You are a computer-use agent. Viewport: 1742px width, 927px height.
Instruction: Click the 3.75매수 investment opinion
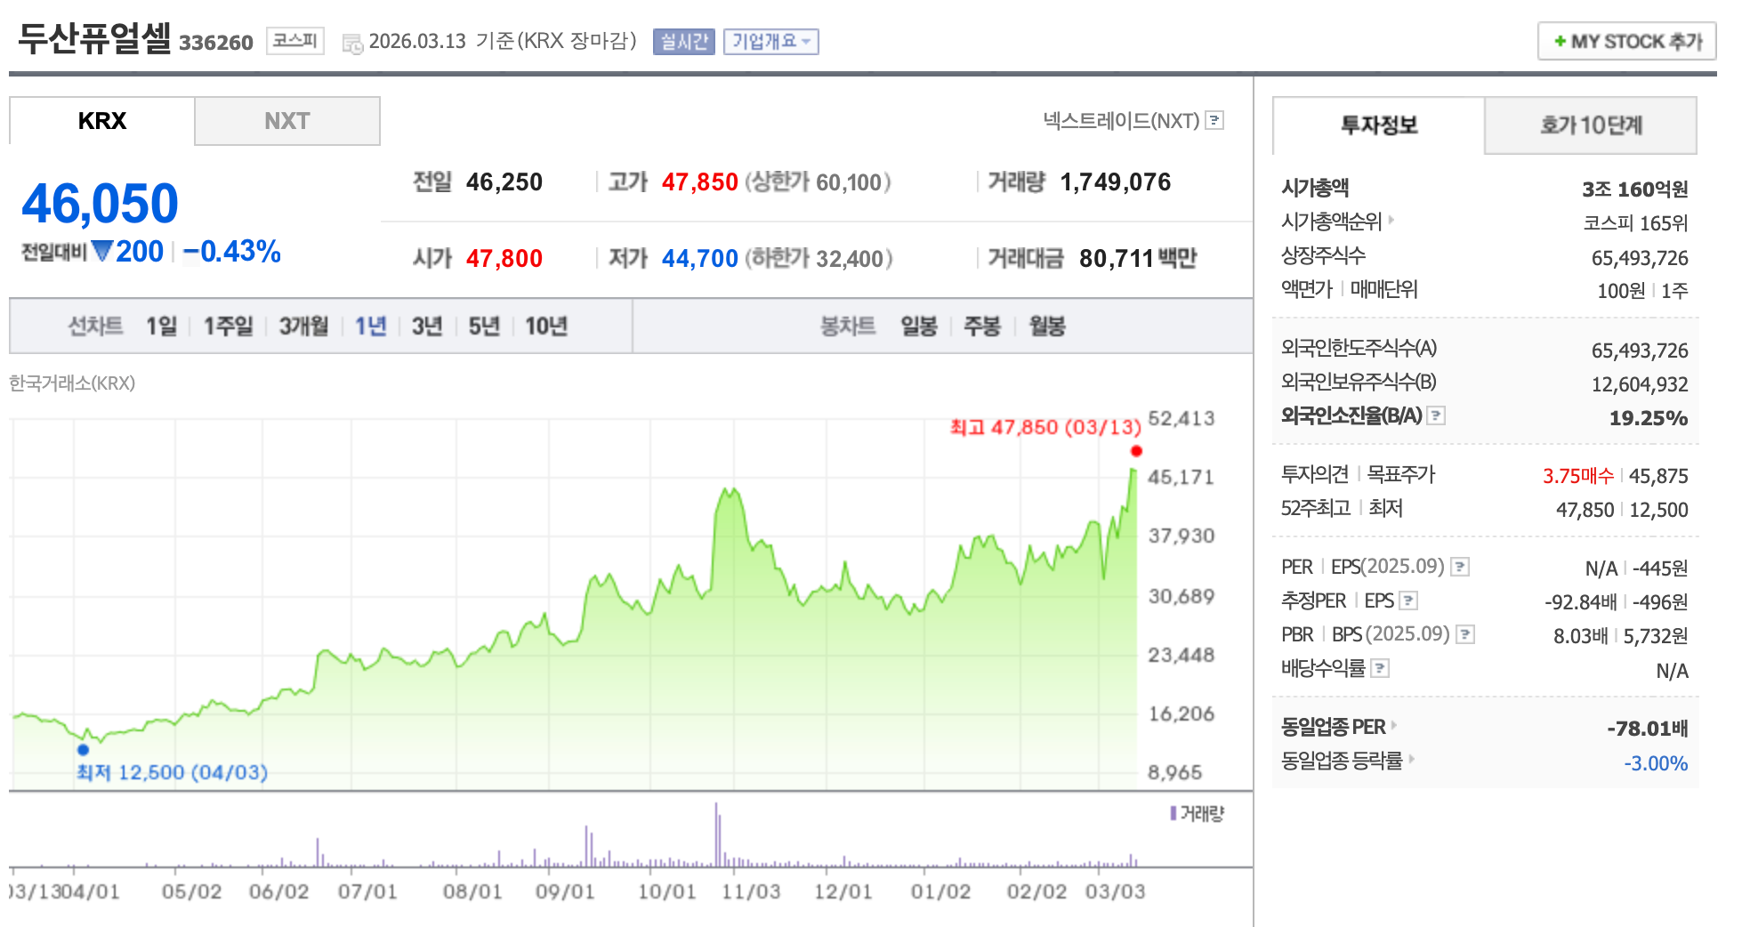coord(1578,476)
